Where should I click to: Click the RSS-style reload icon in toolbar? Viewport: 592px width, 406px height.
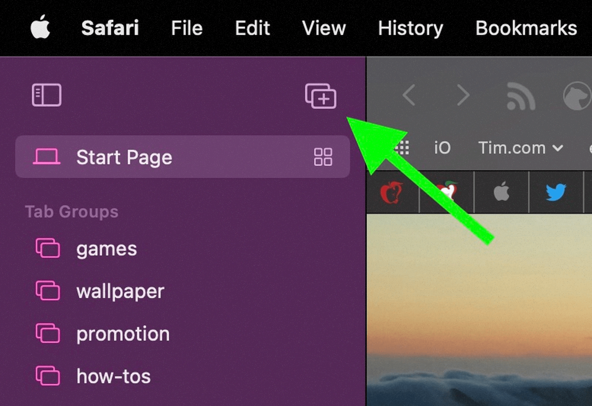(520, 95)
